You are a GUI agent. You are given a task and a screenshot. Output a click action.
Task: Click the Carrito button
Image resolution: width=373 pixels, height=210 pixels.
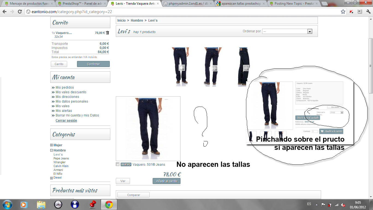click(x=59, y=64)
